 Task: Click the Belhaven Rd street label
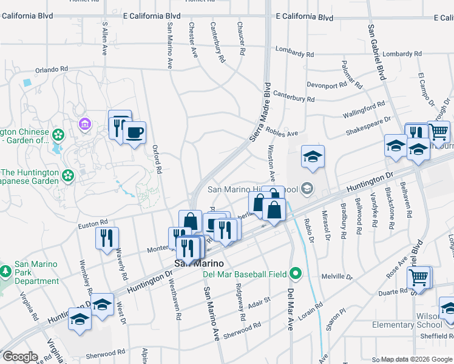(x=405, y=200)
